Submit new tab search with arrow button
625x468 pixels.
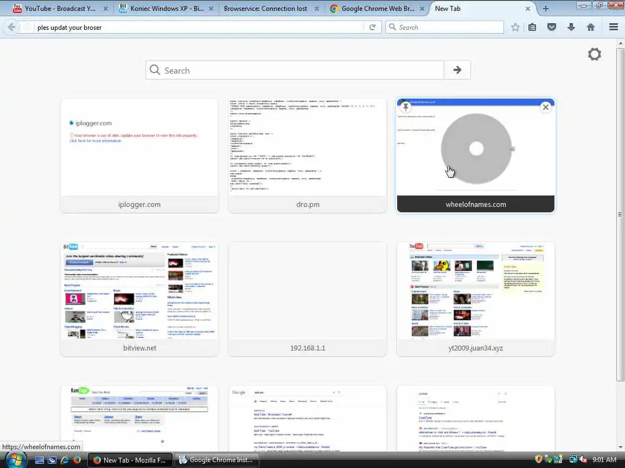pyautogui.click(x=457, y=70)
